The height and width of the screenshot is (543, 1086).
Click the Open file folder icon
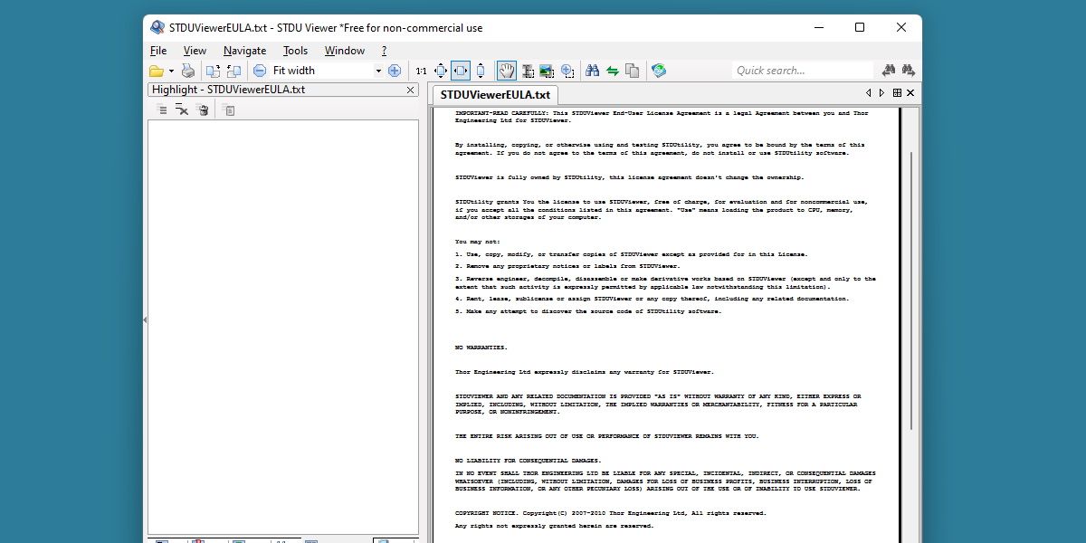[156, 71]
